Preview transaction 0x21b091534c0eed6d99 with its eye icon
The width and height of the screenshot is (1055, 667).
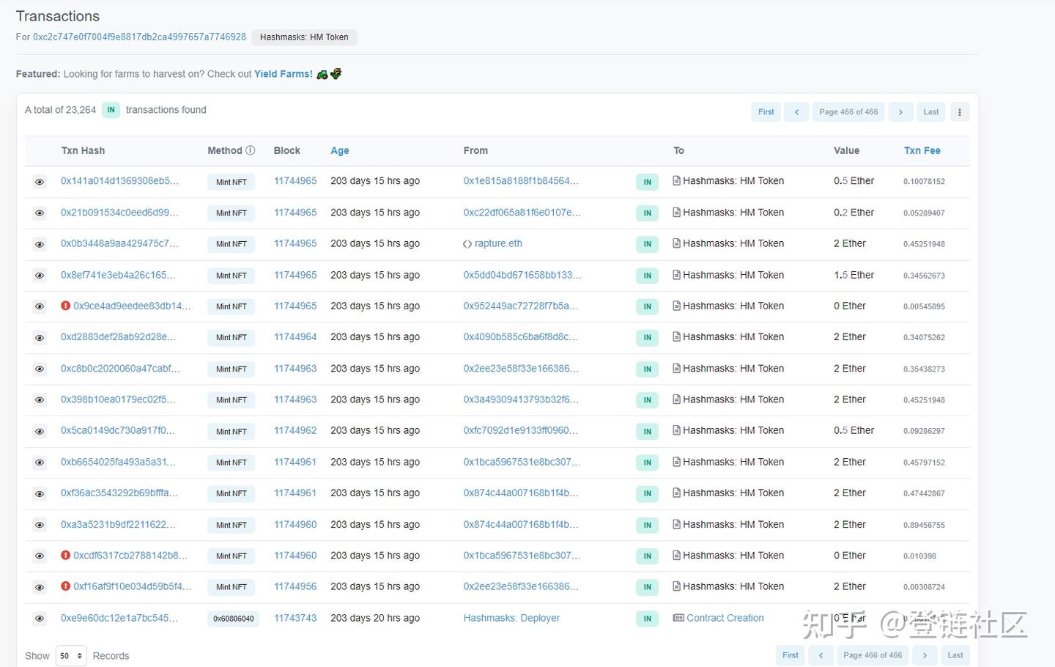point(40,213)
